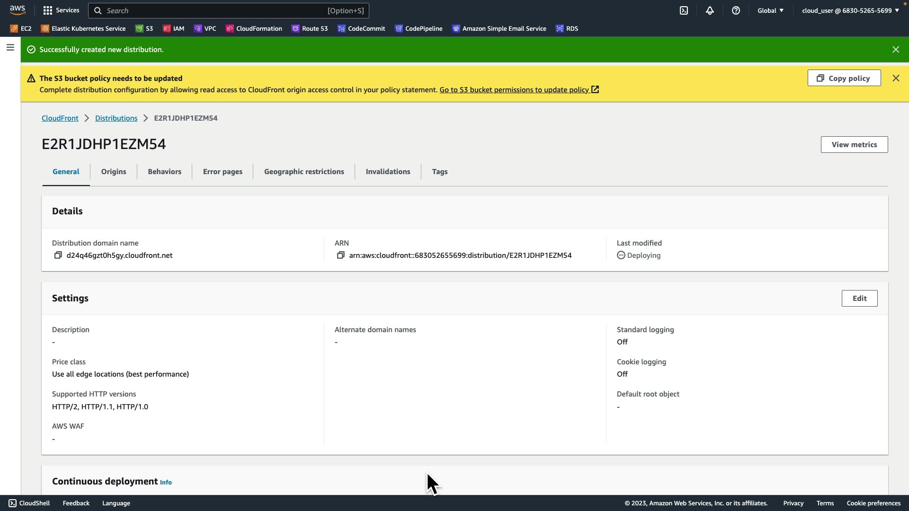Screen dimensions: 909x511
Task: Expand the cloud_user account menu
Action: [x=850, y=10]
